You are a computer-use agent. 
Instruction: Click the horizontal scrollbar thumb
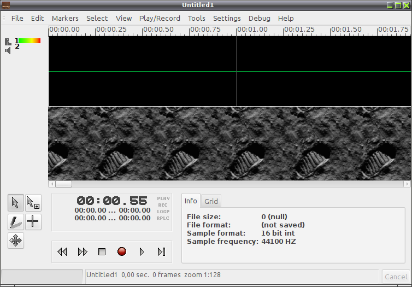63,184
